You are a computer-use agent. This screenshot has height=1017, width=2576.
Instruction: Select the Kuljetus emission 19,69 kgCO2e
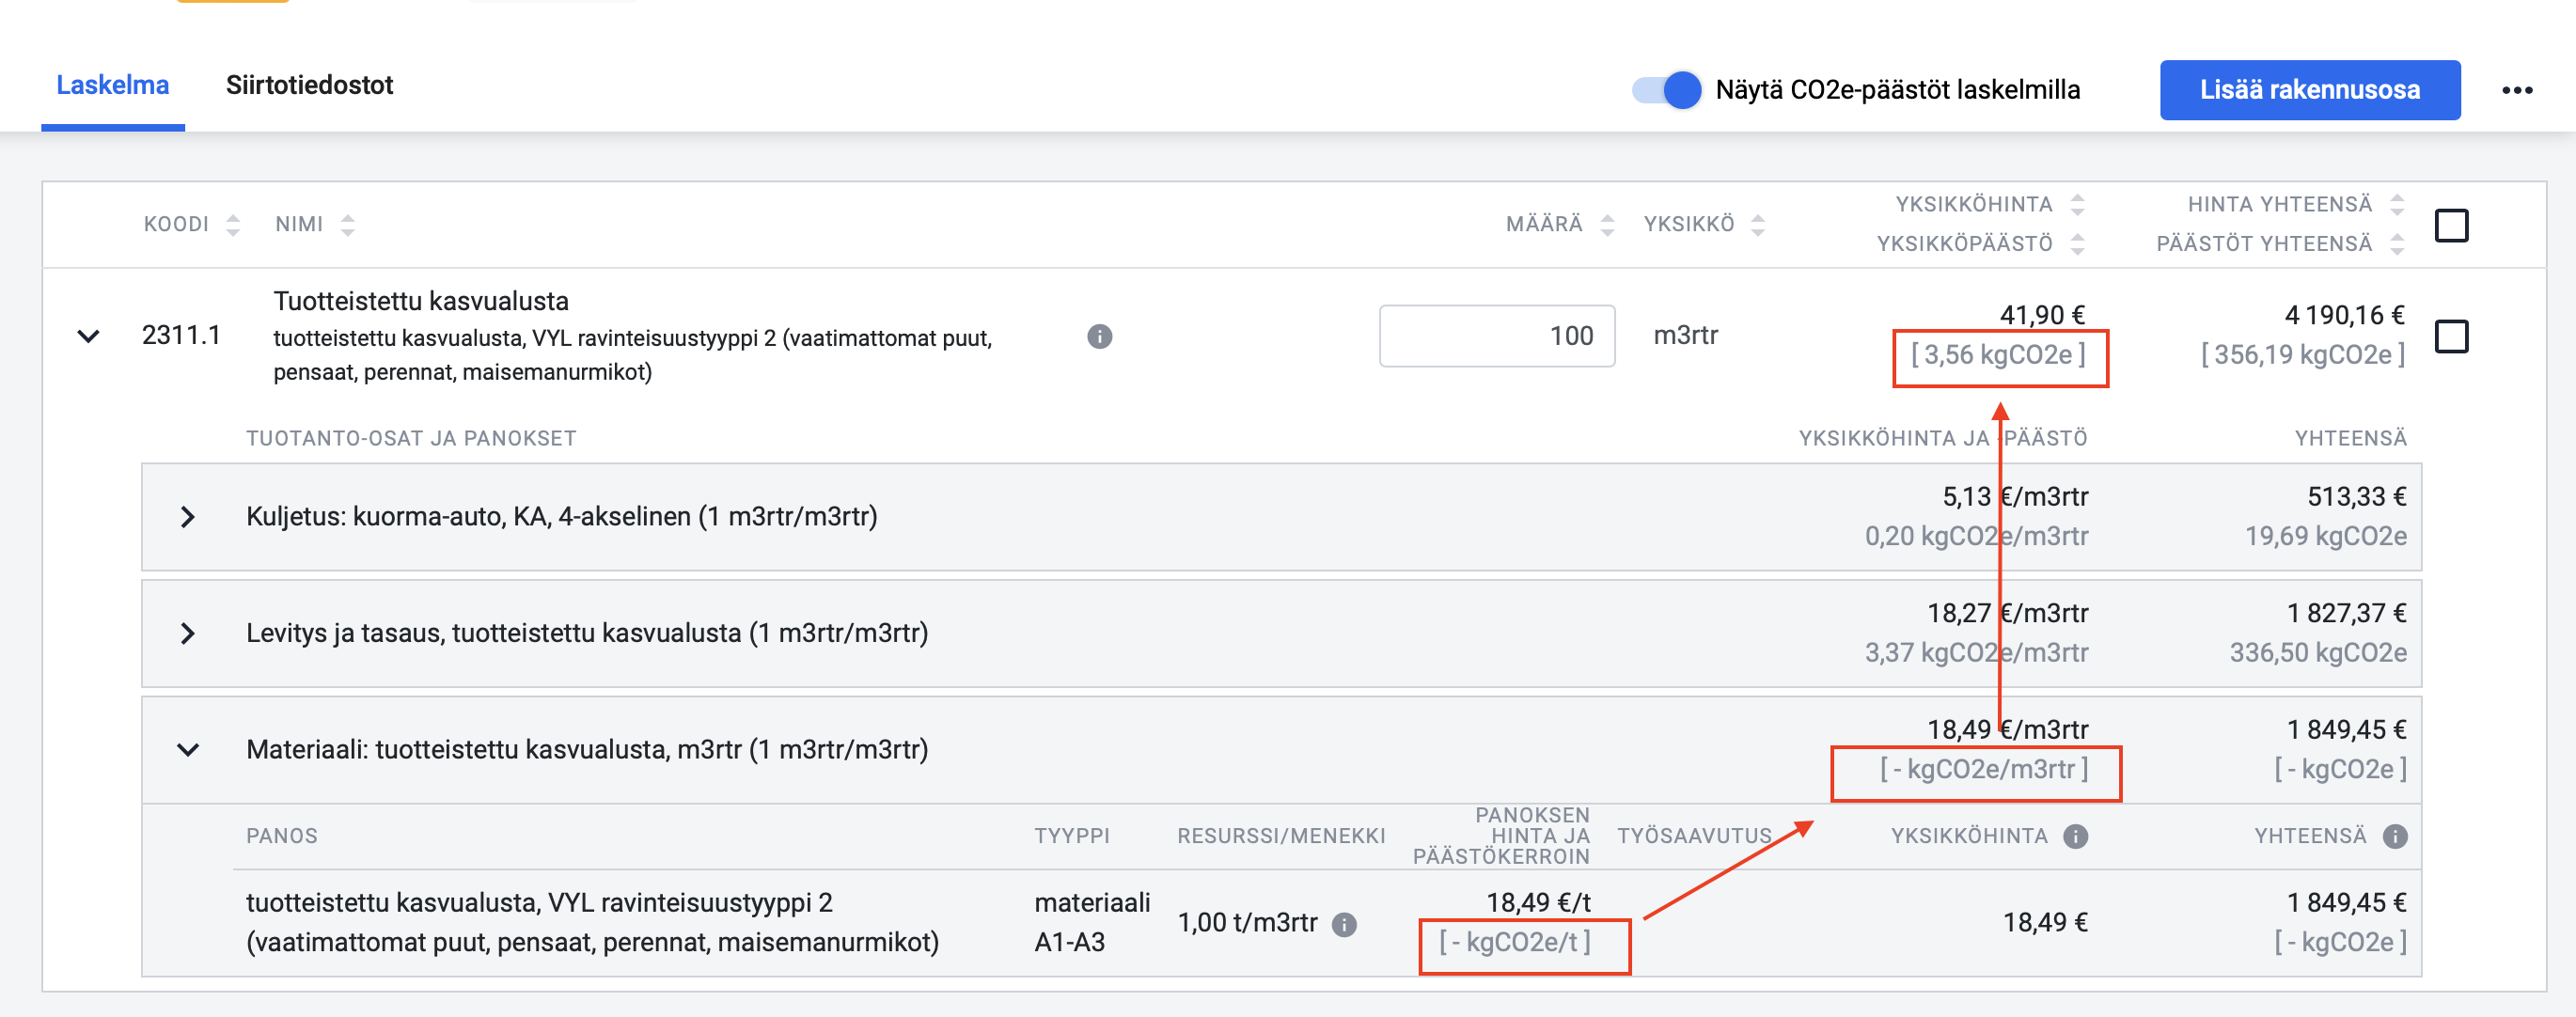[2326, 537]
